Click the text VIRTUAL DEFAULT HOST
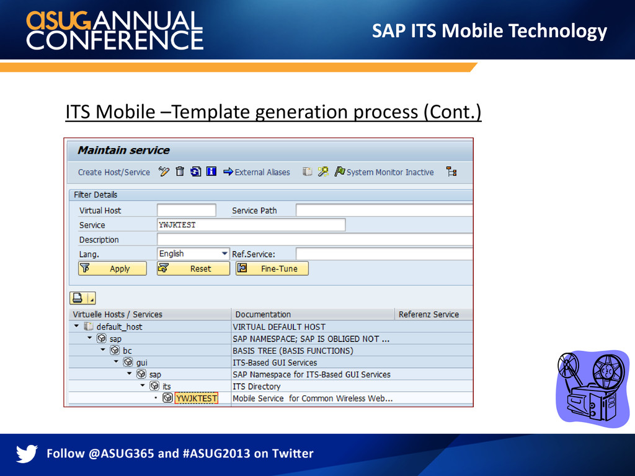 tap(279, 327)
